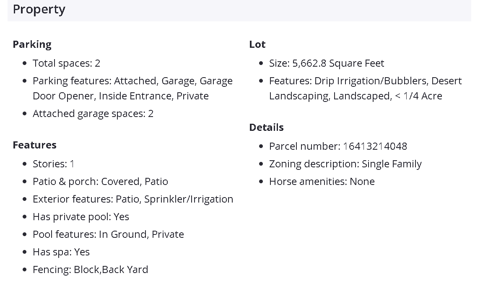Click the Horse amenities: None entry
This screenshot has width=488, height=281.
[322, 182]
